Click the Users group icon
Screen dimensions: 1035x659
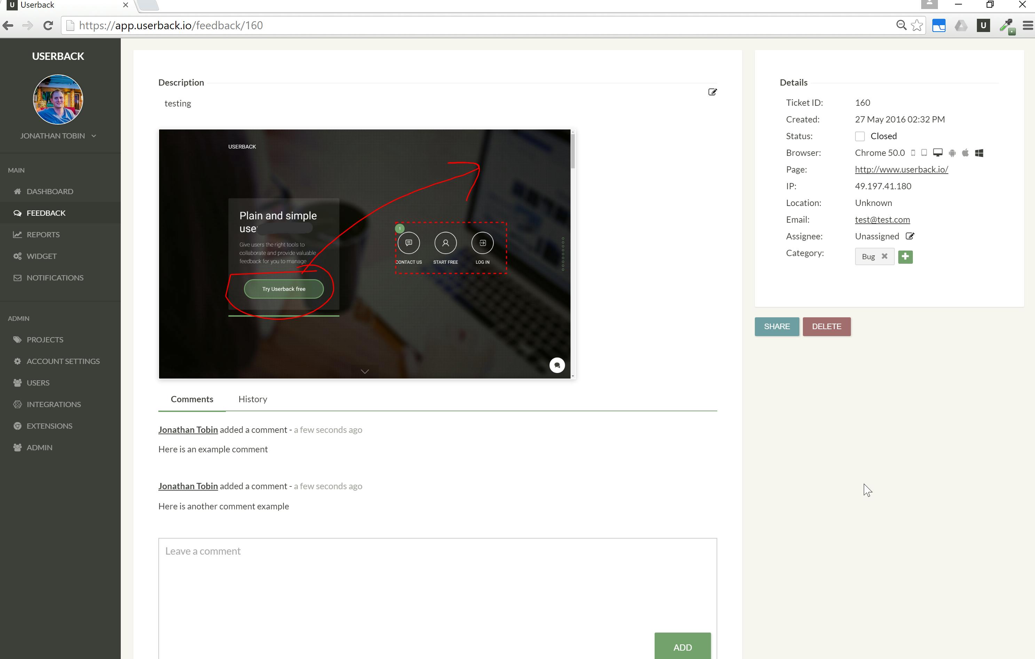click(17, 382)
